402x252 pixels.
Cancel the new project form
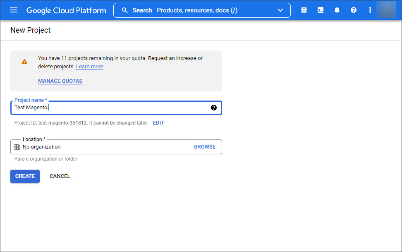pyautogui.click(x=60, y=176)
